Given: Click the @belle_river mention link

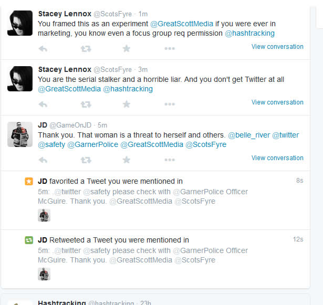Looking at the screenshot, I should coord(249,135).
